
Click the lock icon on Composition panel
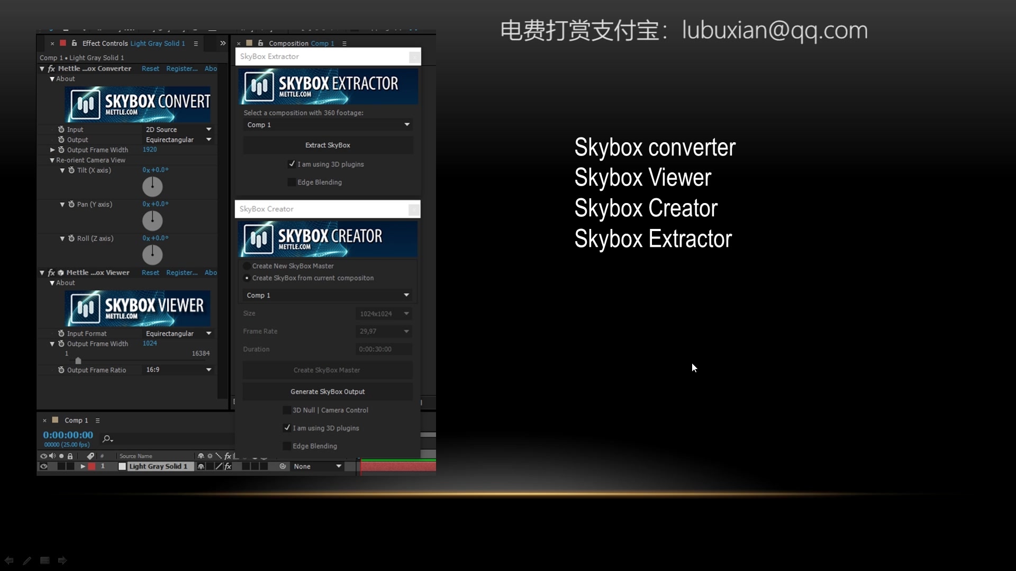(x=260, y=43)
